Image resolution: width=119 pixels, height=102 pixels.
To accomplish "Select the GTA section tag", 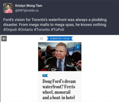I will pyautogui.click(x=45, y=76).
